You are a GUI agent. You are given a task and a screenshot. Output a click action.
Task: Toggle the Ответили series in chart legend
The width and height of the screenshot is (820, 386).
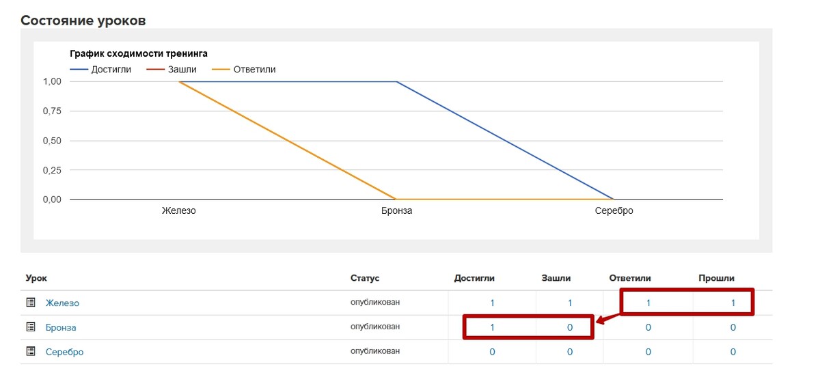tap(244, 69)
